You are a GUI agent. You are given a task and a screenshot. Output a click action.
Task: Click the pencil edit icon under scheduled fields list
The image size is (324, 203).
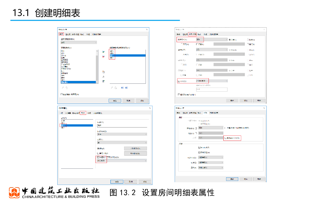111,88
